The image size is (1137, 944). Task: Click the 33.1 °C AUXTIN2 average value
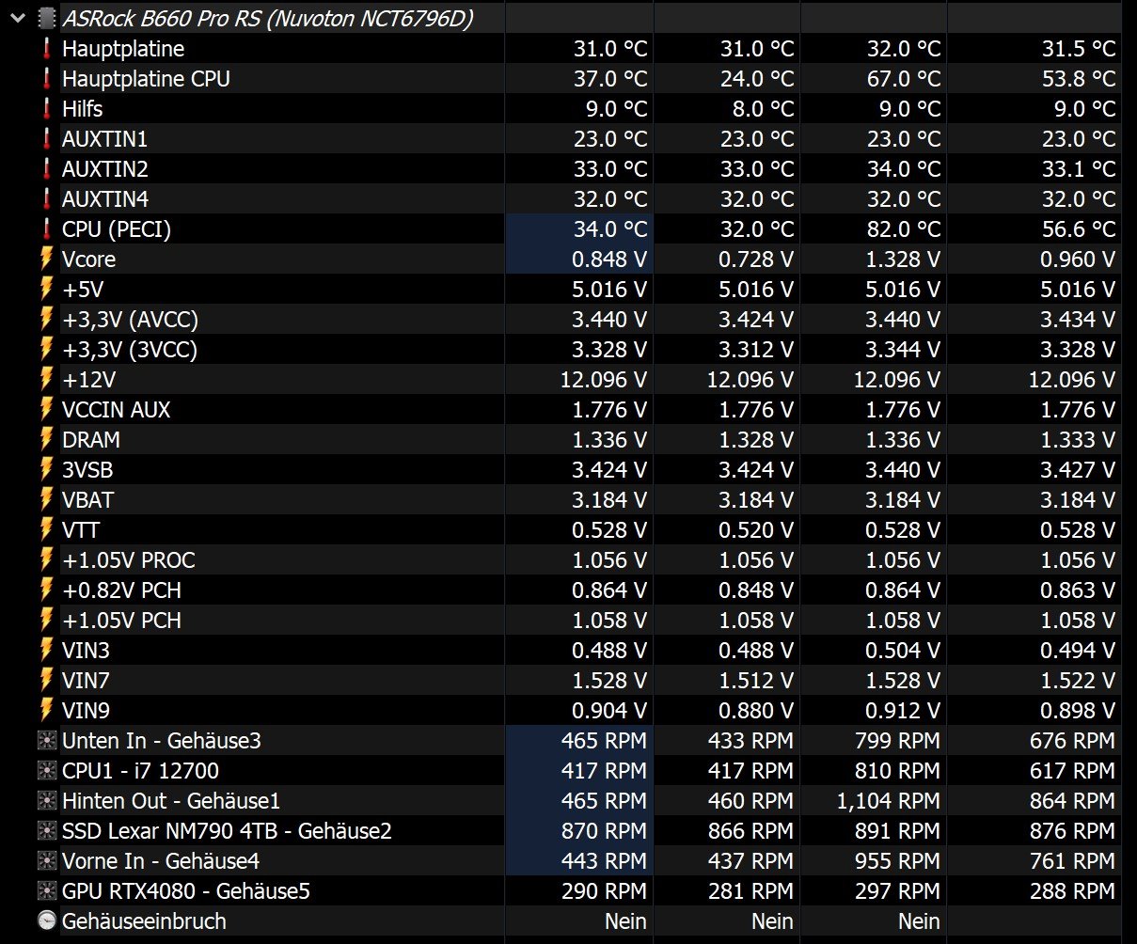point(1079,169)
